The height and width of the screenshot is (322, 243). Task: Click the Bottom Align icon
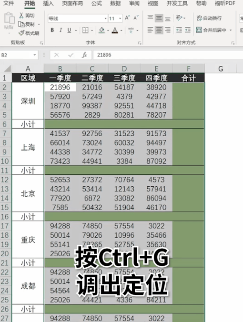click(168, 19)
